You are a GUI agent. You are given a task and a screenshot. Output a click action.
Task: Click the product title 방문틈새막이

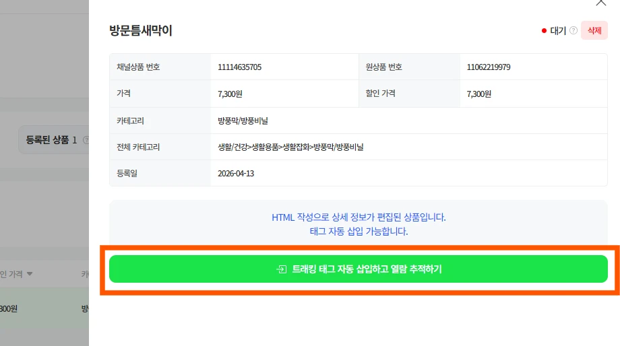141,30
